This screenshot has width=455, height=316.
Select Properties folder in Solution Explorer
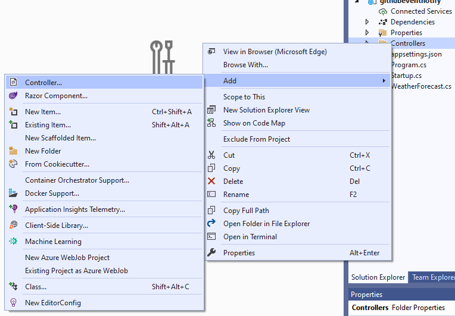coord(406,33)
